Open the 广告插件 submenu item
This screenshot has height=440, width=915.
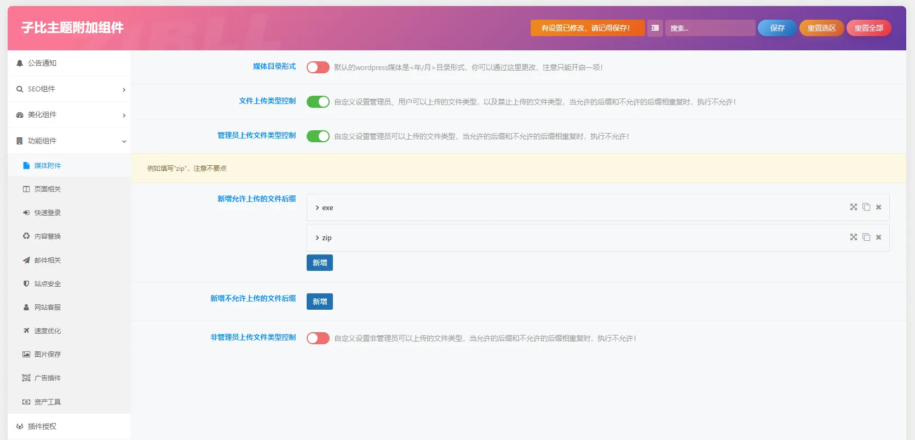[69, 378]
